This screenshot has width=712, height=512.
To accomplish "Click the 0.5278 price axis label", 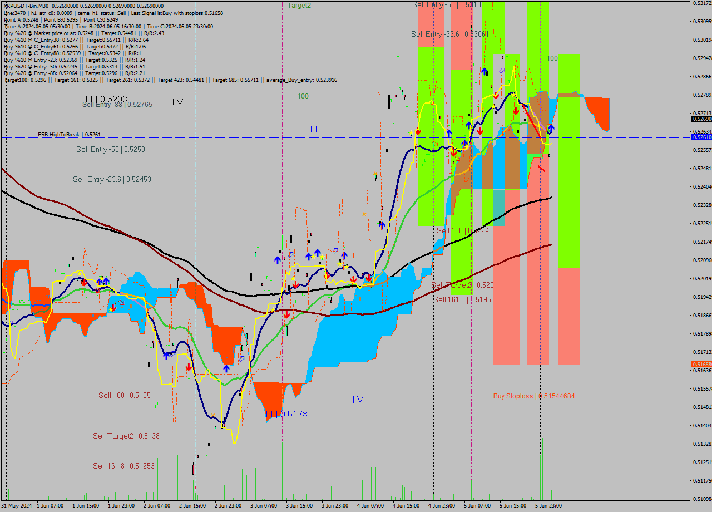I will coord(703,95).
